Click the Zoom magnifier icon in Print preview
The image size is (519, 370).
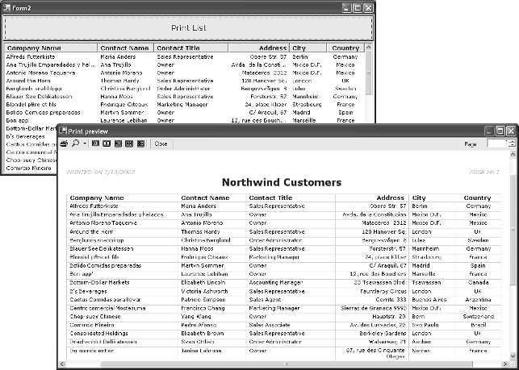click(x=75, y=143)
